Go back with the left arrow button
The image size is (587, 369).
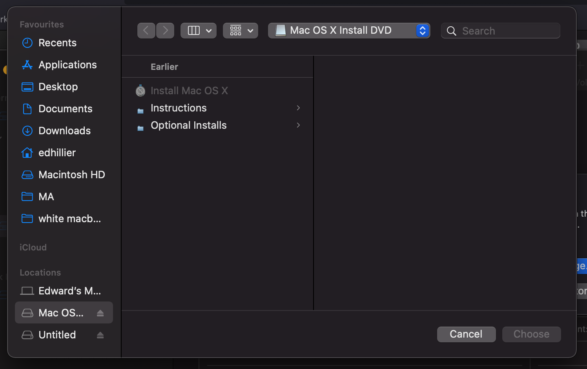coord(146,31)
